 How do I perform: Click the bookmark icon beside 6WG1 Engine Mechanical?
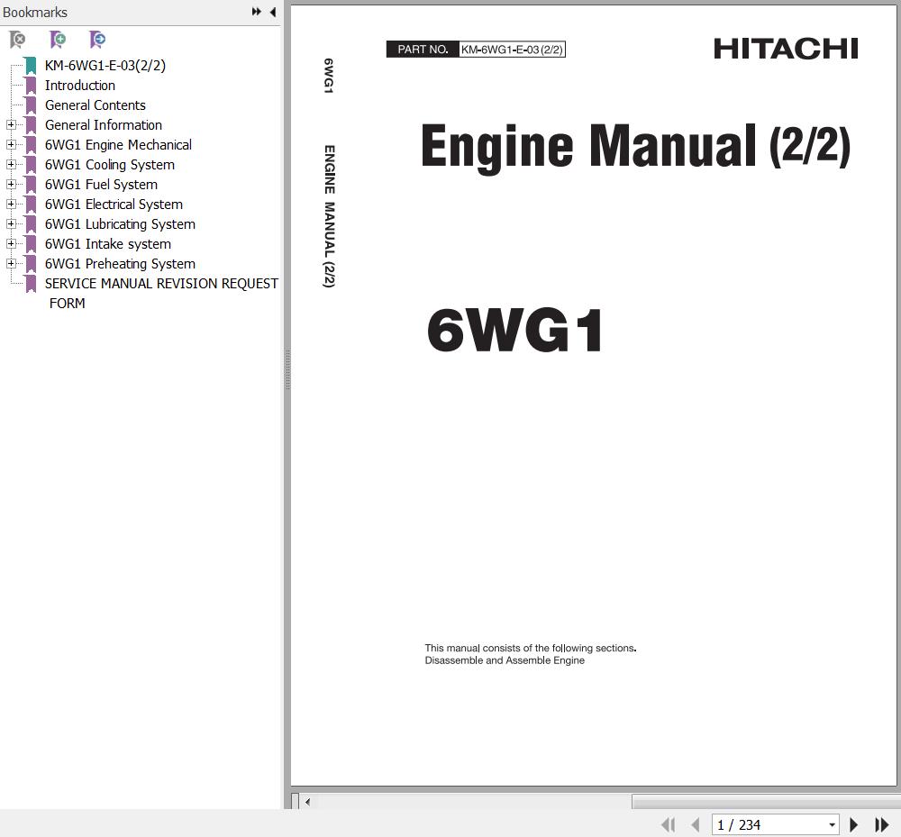pos(31,145)
